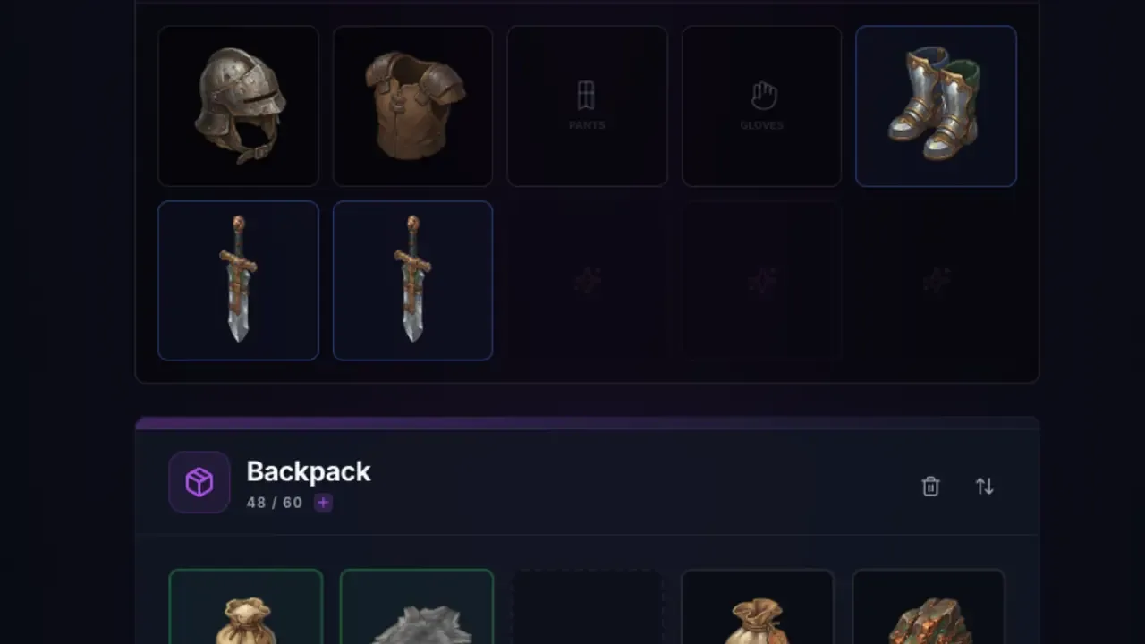Select the second equipped sword
The height and width of the screenshot is (644, 1145).
412,281
